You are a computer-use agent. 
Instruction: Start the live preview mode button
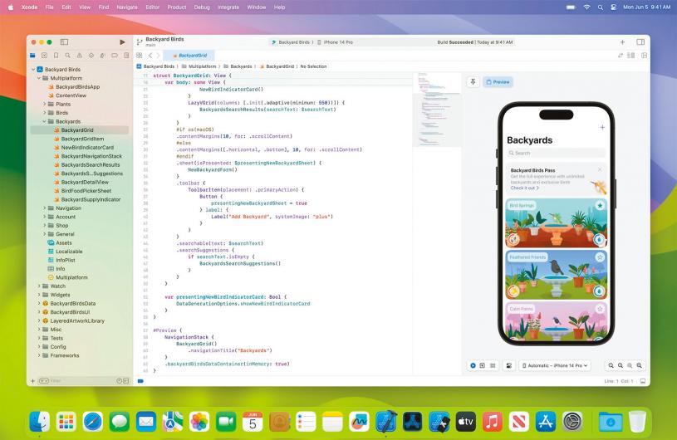click(x=473, y=365)
